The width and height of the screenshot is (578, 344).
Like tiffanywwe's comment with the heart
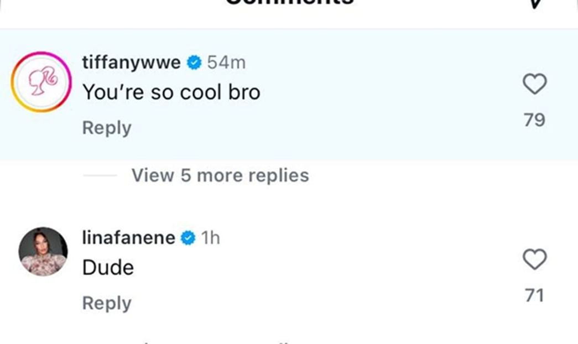534,85
